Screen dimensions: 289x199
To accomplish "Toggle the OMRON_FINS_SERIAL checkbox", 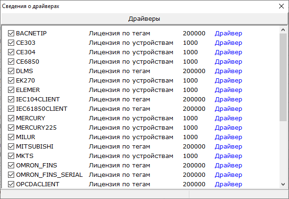I will point(11,174).
